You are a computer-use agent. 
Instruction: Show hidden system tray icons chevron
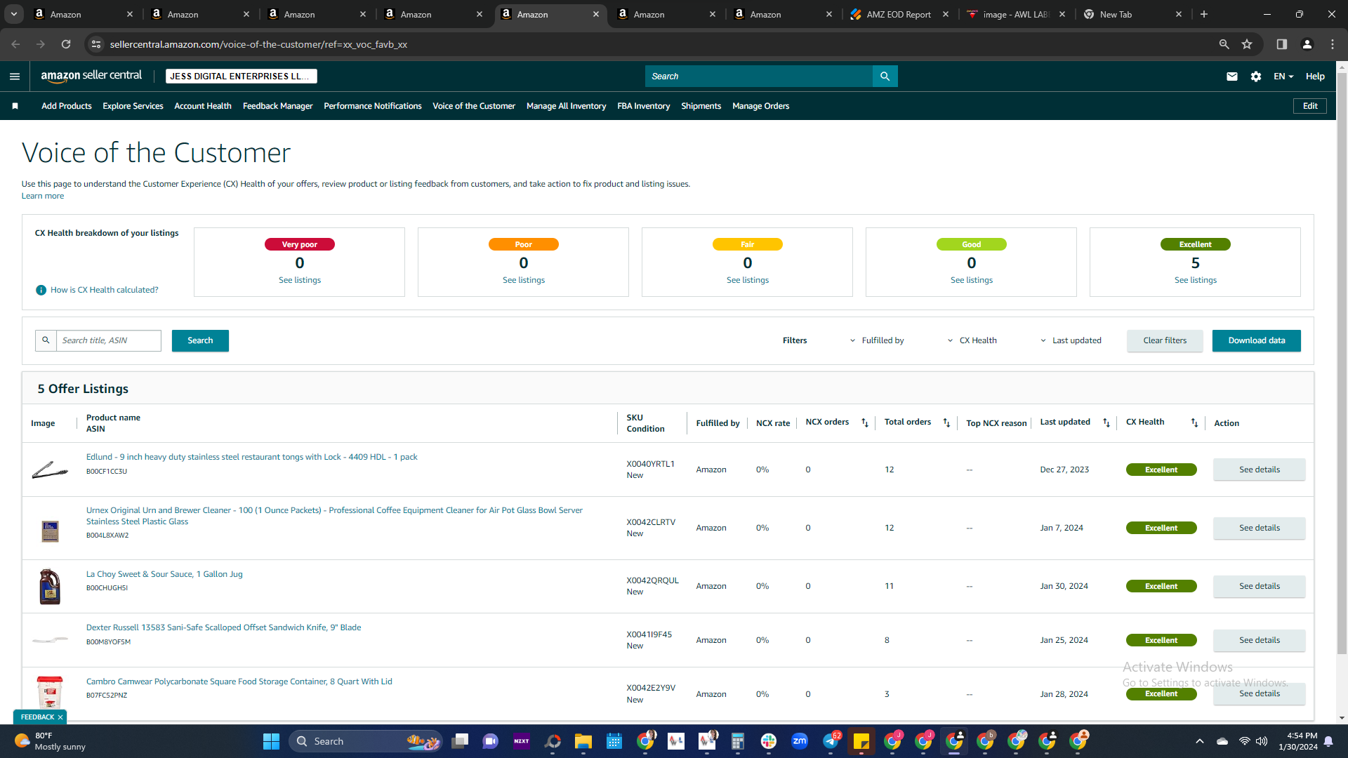pyautogui.click(x=1200, y=741)
